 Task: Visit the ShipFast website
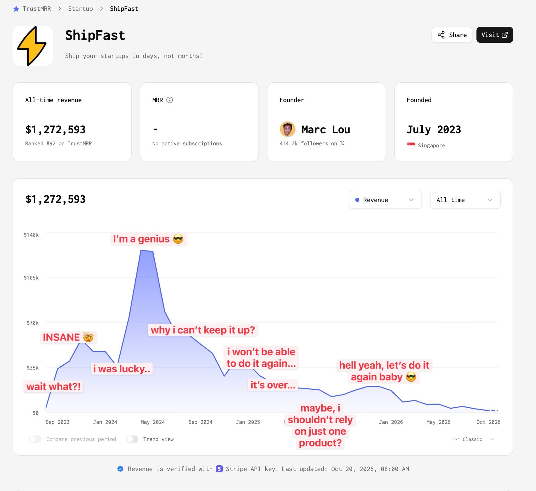coord(495,35)
